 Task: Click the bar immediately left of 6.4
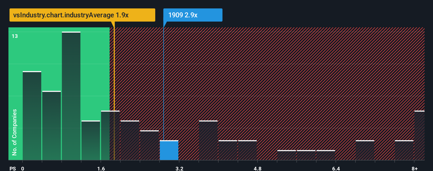[326, 155]
